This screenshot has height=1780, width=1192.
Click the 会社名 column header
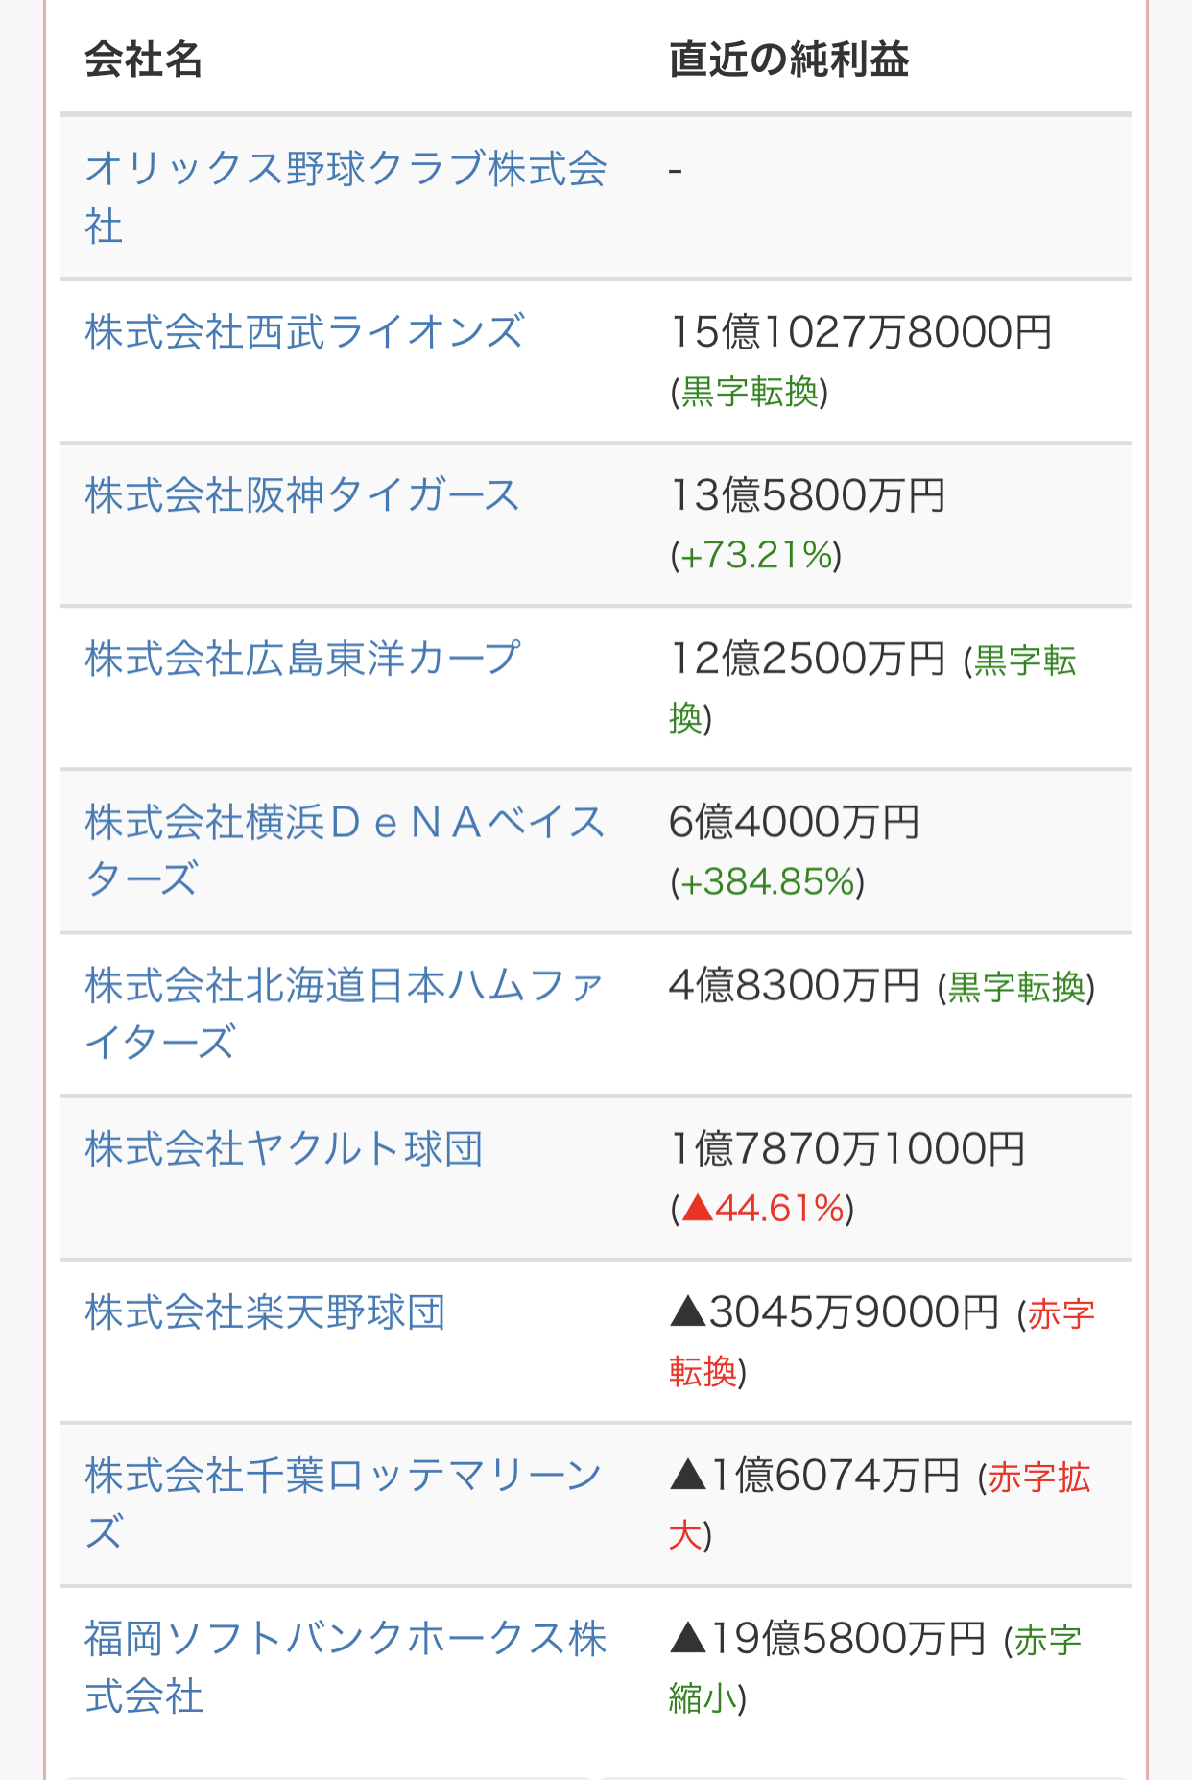click(x=144, y=60)
